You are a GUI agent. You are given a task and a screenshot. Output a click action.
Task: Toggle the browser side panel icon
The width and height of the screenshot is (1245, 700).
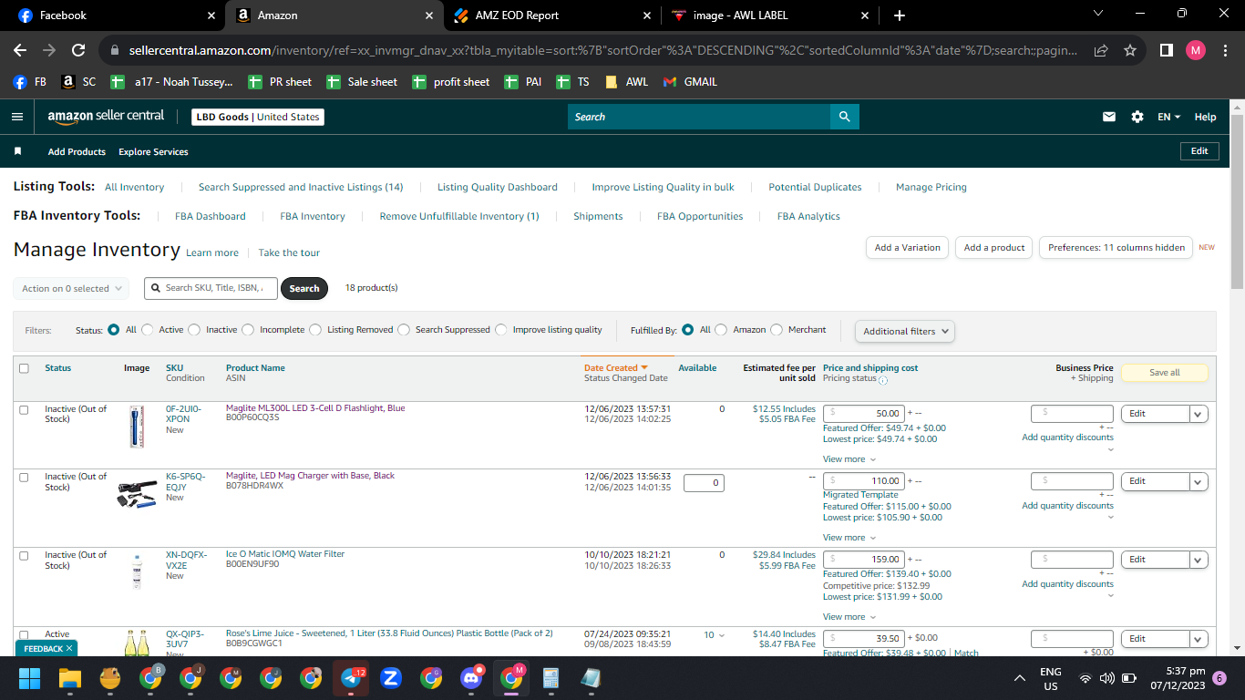click(1166, 50)
